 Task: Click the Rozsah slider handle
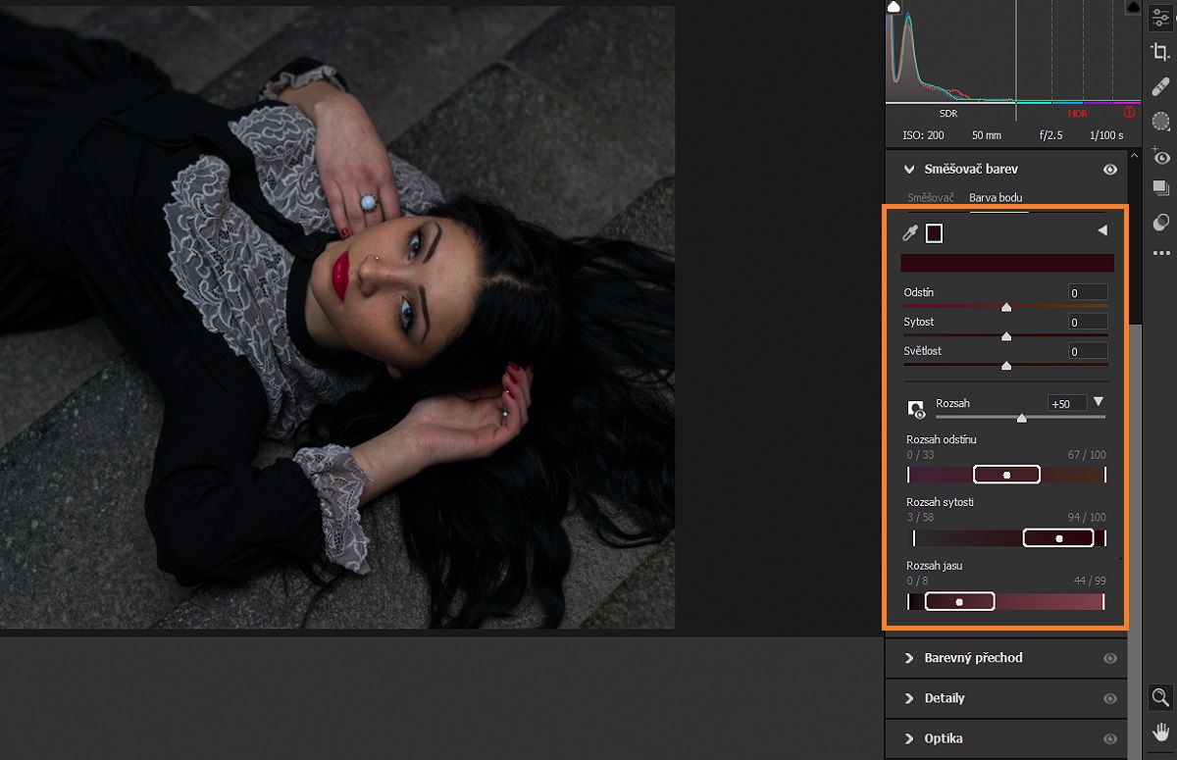point(1022,418)
